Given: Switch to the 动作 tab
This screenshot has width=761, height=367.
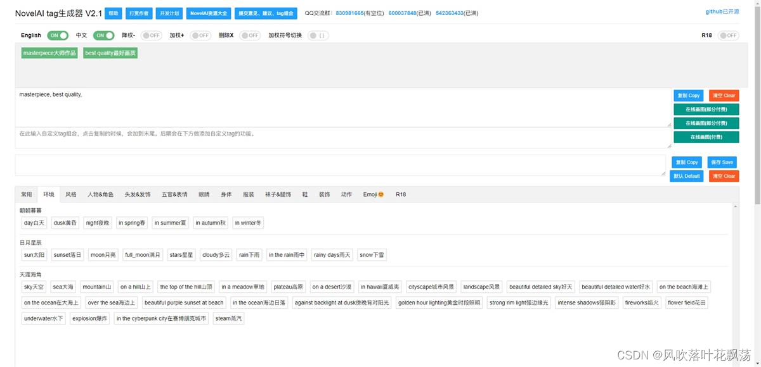Looking at the screenshot, I should (346, 194).
